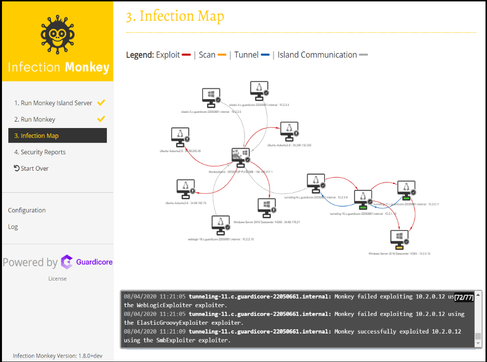Viewport: 487px width, 362px height.
Task: Select Ubuntu node 35.246.132.242 icon
Action: coord(289,131)
